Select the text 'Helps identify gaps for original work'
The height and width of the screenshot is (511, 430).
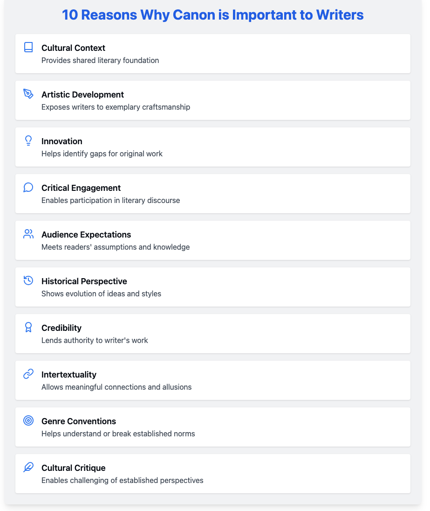[102, 154]
